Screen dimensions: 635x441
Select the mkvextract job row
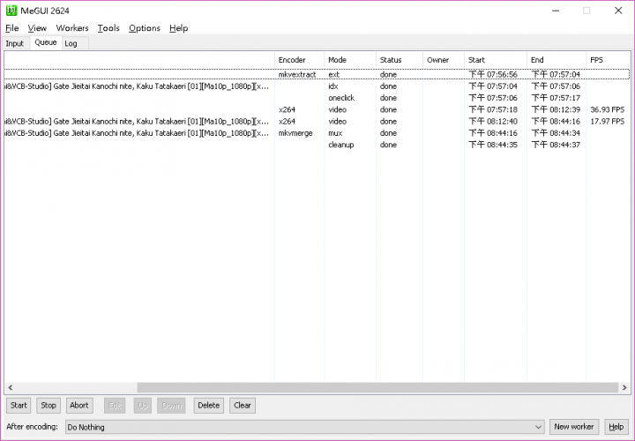click(317, 74)
